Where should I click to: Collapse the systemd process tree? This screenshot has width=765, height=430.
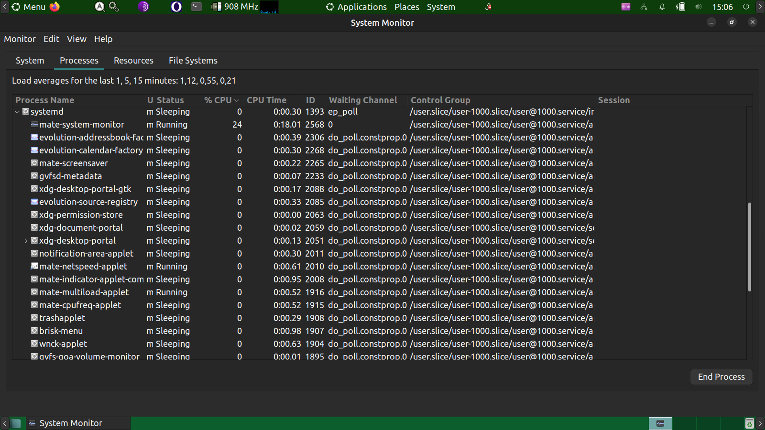point(17,112)
